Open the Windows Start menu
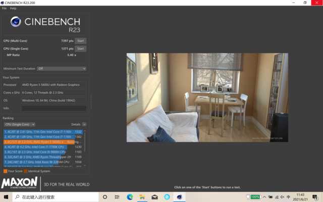 [x=6, y=197]
